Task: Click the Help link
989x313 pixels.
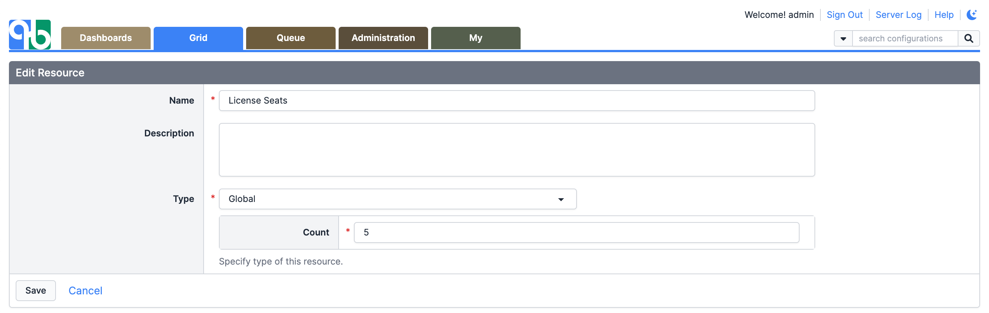Action: click(x=944, y=15)
